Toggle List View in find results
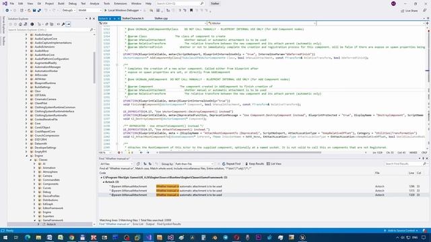Viewport: 431px width, 242px height. [274, 164]
